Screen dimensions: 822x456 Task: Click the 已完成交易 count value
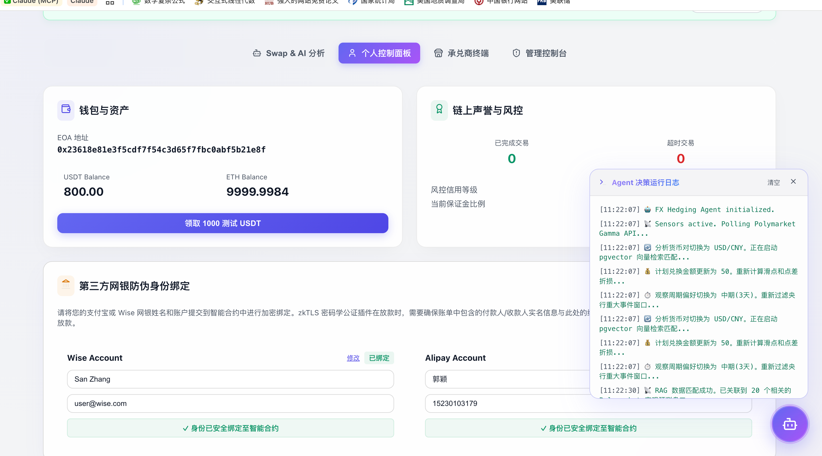(x=512, y=159)
